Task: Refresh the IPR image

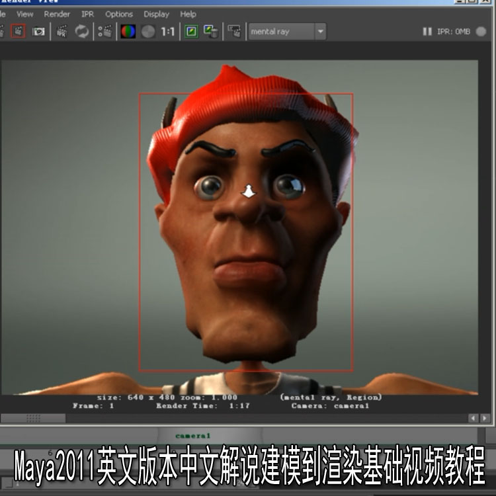Action: [x=82, y=31]
